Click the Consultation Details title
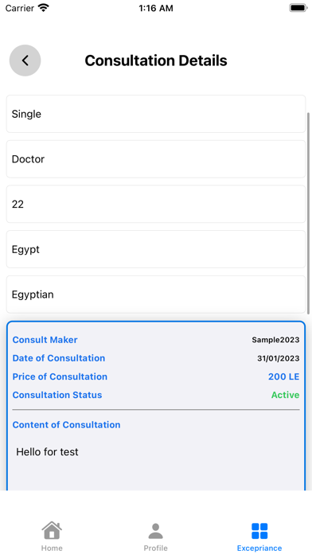This screenshot has height=554, width=312. pyautogui.click(x=156, y=60)
